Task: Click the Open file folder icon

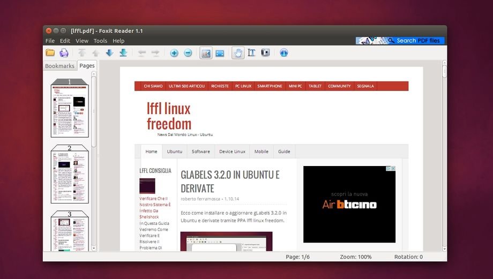Action: tap(50, 52)
